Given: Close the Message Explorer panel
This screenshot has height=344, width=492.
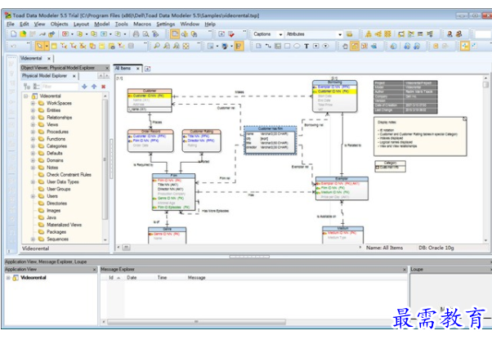Looking at the screenshot, I should (405, 270).
